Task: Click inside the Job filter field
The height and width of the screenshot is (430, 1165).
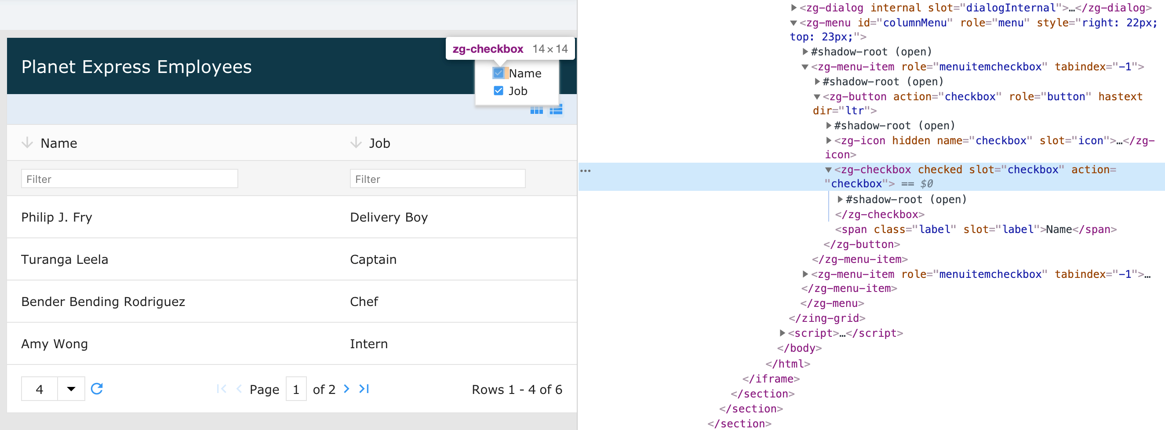Action: pos(437,179)
